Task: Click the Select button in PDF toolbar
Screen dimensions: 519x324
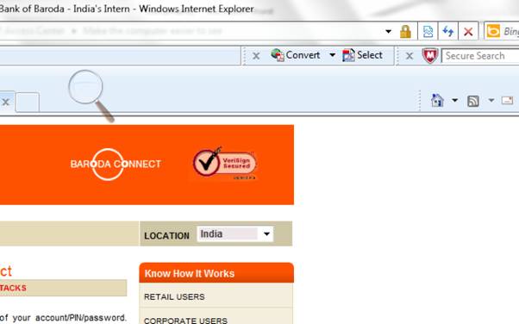Action: (362, 55)
